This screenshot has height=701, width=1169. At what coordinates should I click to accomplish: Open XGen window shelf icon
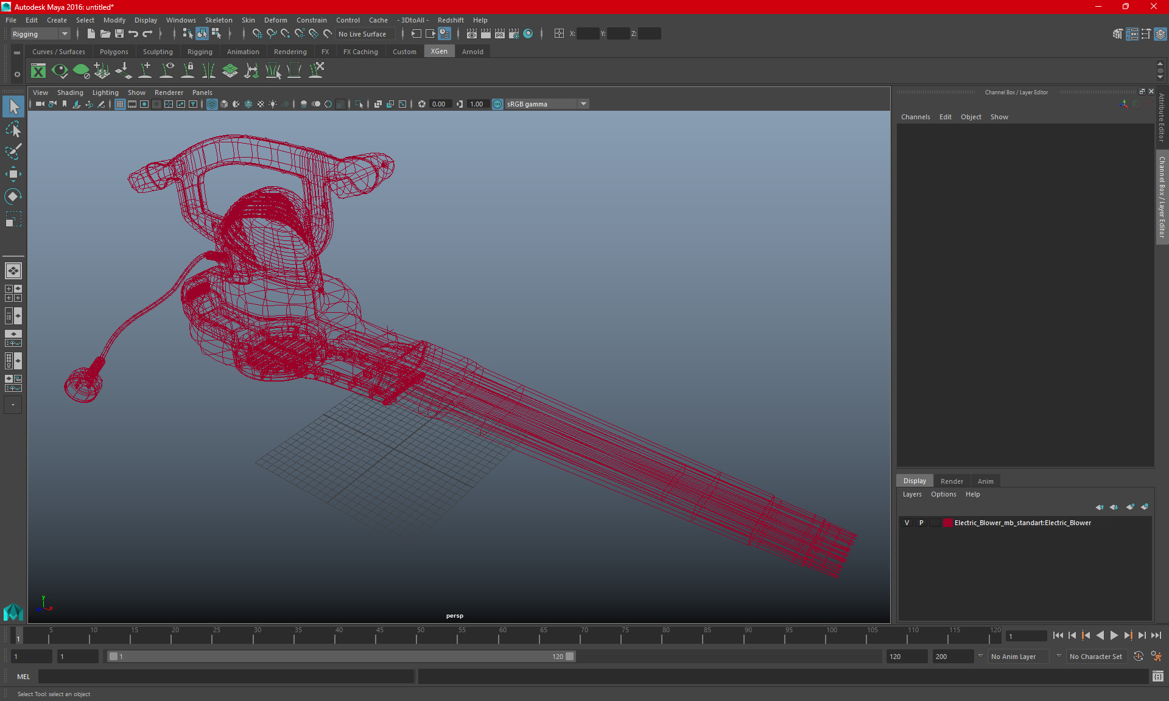coord(38,71)
